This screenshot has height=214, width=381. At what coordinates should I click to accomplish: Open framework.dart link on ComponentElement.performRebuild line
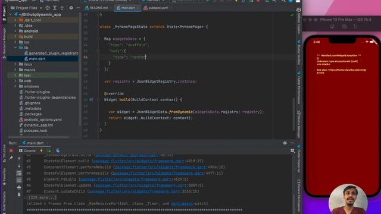[160, 167]
